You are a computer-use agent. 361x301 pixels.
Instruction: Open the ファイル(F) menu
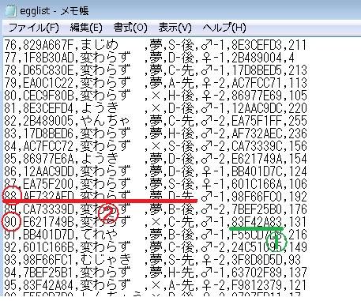[33, 28]
